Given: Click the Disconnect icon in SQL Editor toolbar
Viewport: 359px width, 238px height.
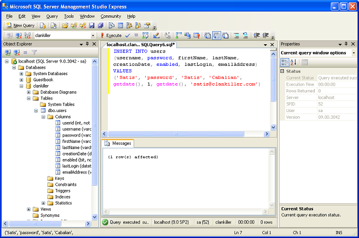Looking at the screenshot, I should click(19, 36).
